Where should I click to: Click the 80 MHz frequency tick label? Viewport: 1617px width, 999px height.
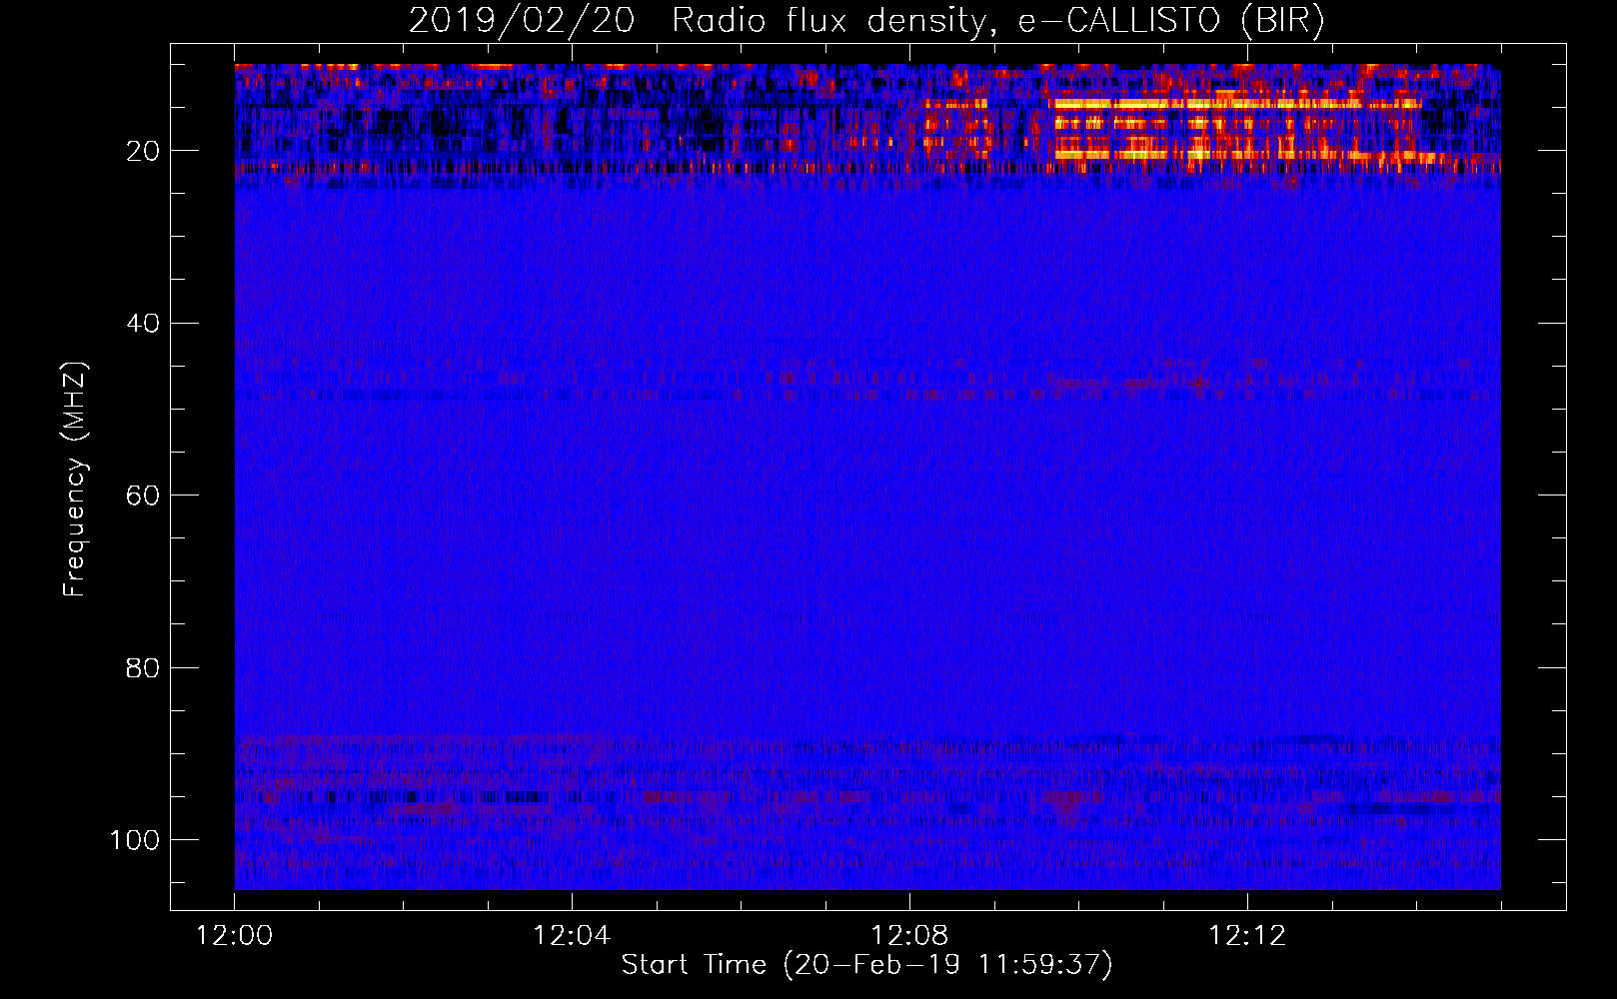tap(143, 667)
